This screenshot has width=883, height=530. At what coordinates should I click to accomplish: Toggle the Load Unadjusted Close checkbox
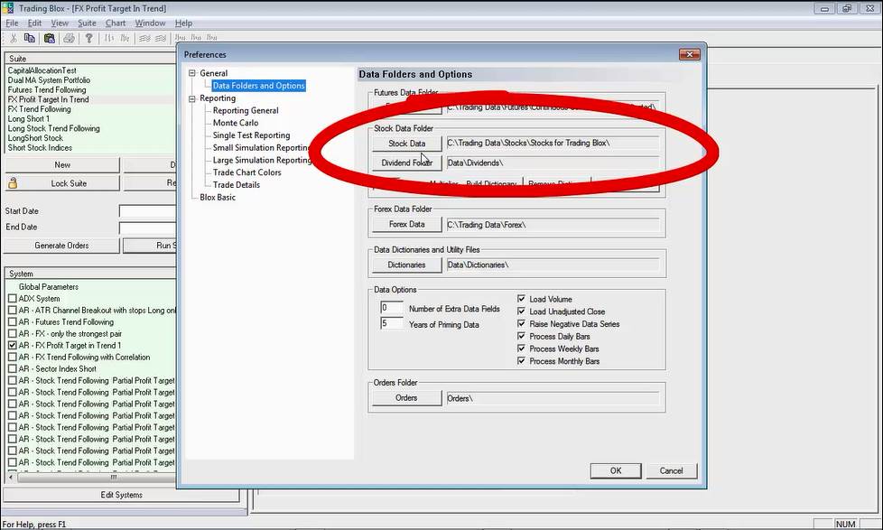pos(521,311)
